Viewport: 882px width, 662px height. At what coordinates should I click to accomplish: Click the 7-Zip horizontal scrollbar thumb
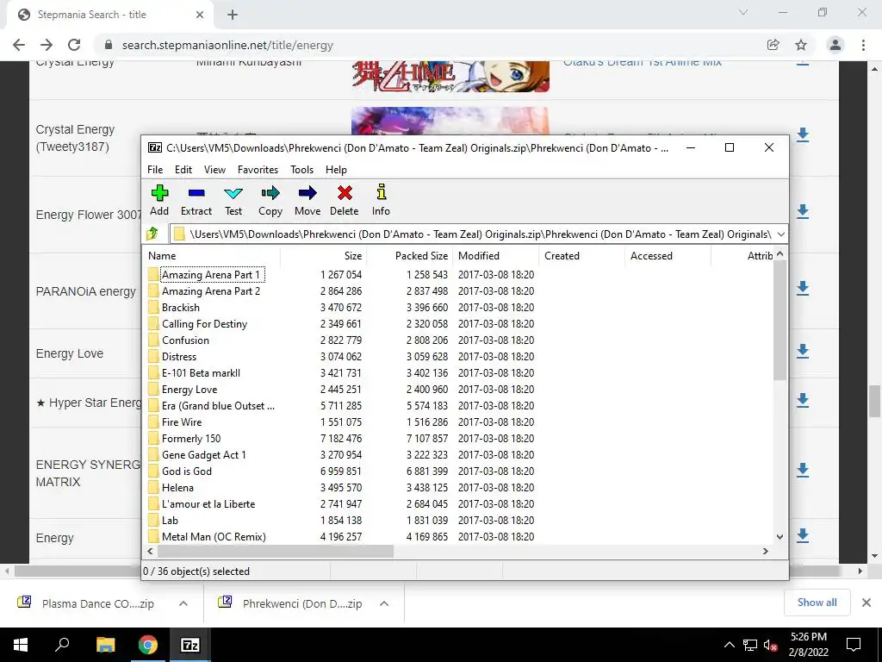(x=275, y=552)
